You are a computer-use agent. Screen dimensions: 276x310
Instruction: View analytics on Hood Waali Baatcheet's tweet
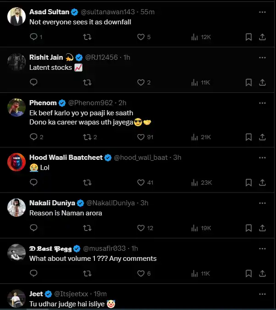pos(194,182)
